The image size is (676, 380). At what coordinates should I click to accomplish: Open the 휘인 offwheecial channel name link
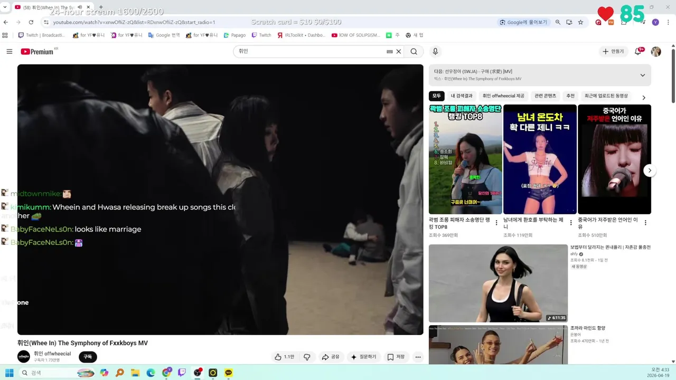52,354
